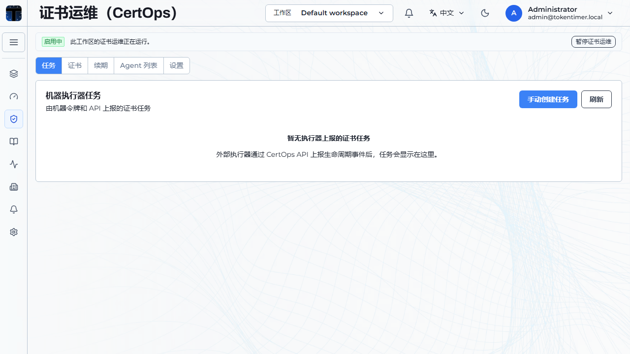Click the 机器执行器任务 heading

tap(73, 95)
